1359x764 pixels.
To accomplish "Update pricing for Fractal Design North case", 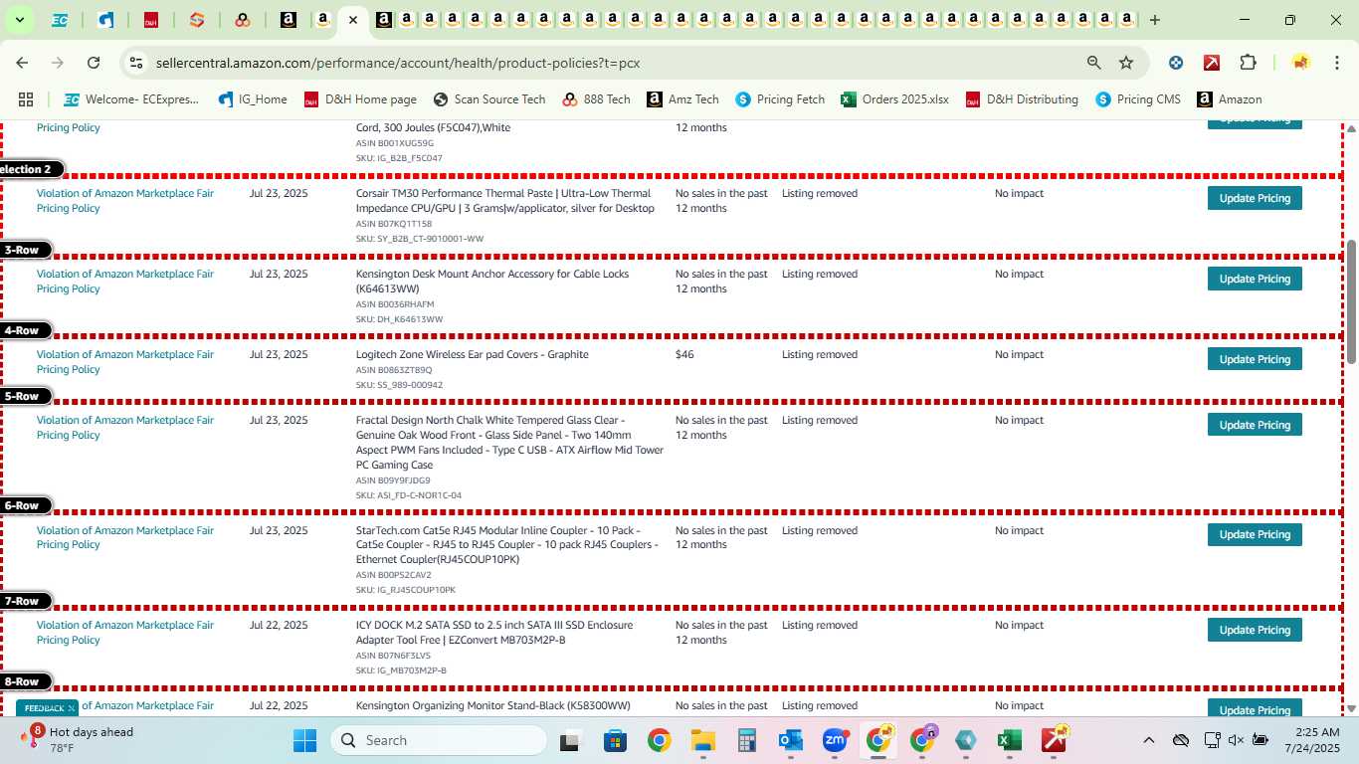I will [1255, 425].
